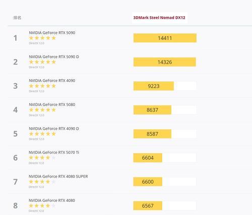Open the NVIDIA GeForce RTX 4080 entry
Screen dimensions: 252x215
(52, 200)
